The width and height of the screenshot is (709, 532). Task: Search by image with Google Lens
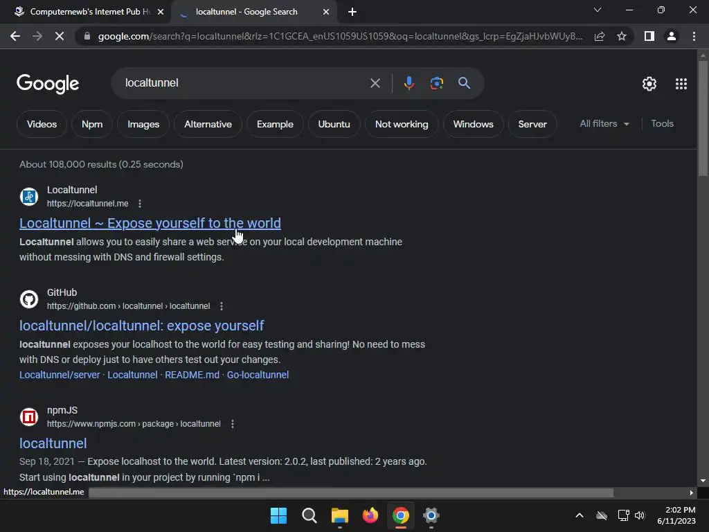click(x=436, y=83)
